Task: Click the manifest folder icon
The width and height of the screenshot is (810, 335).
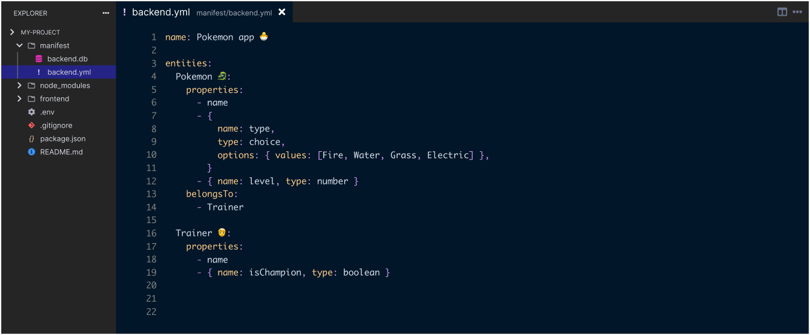Action: pos(31,45)
